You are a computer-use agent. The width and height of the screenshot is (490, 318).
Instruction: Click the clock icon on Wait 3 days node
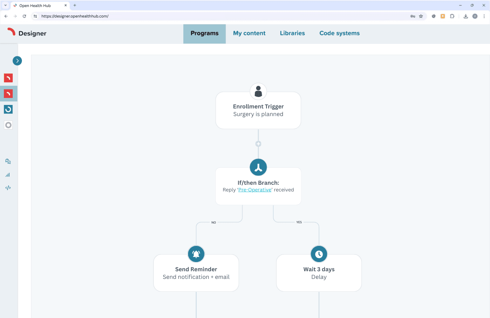point(319,254)
